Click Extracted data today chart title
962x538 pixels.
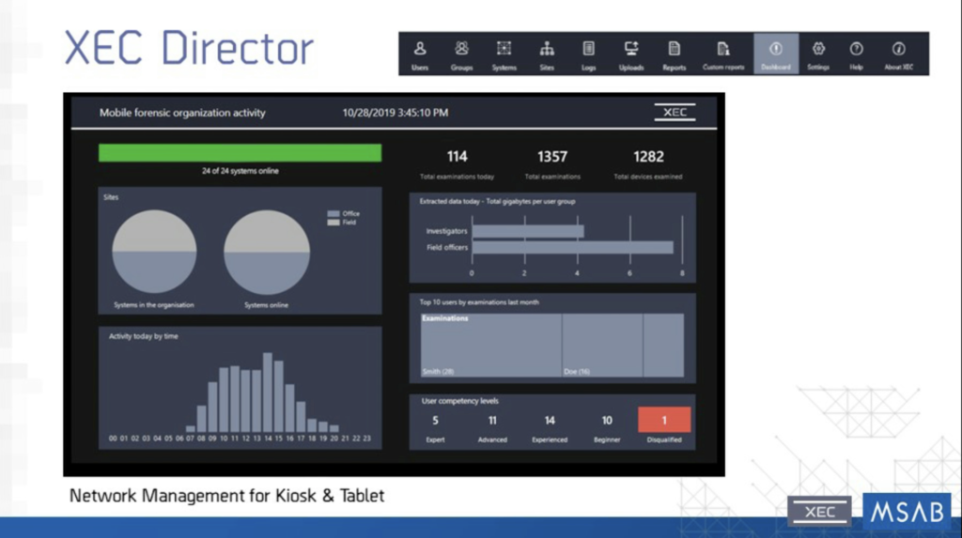click(498, 201)
